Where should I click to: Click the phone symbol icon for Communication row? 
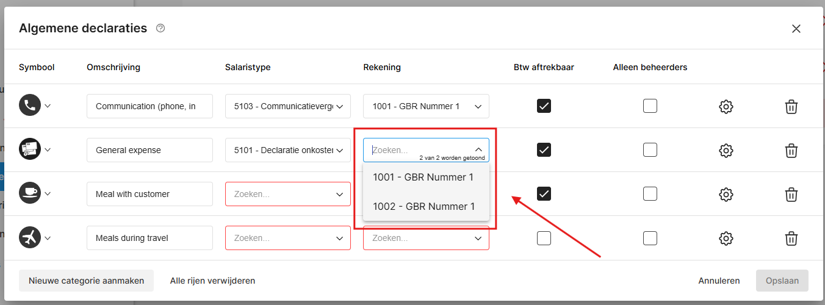click(x=29, y=106)
